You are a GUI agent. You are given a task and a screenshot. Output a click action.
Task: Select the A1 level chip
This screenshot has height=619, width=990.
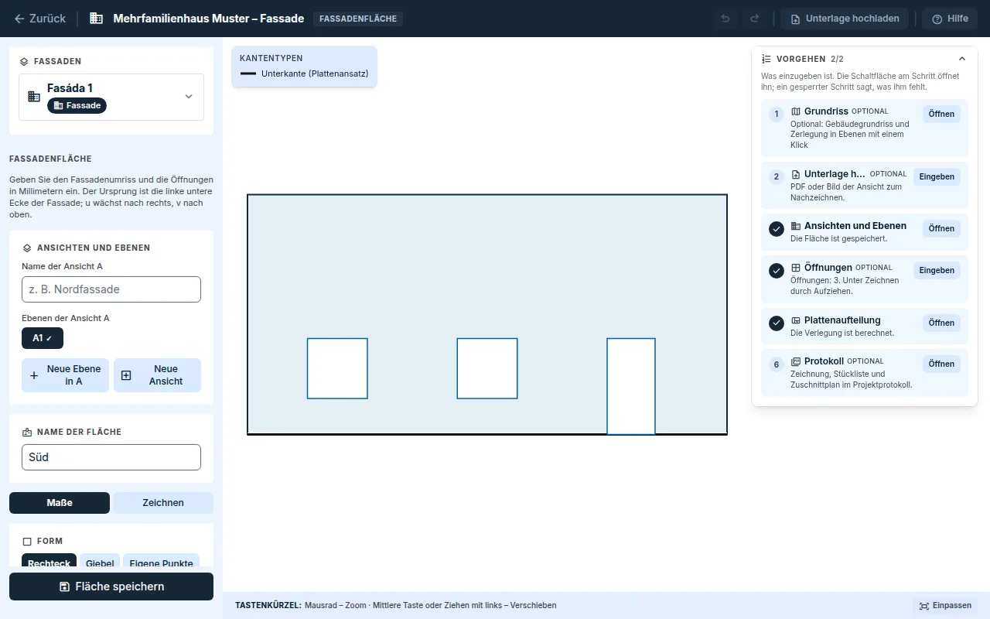[x=43, y=338]
